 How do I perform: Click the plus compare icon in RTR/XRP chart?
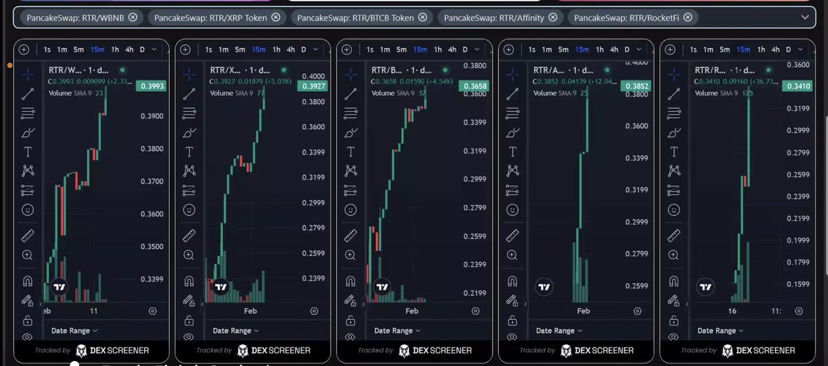(186, 49)
